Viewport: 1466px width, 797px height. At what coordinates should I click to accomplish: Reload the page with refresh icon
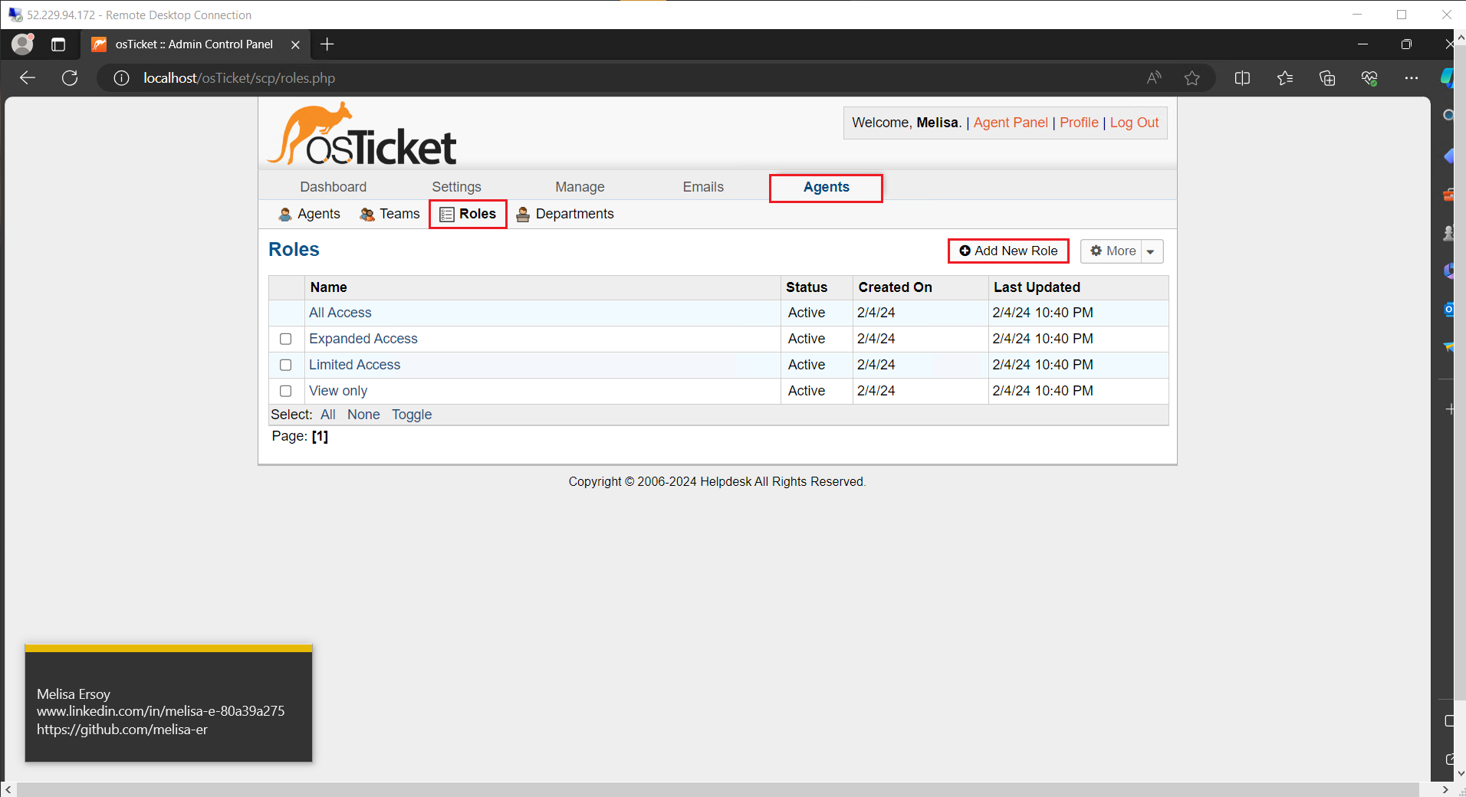[x=70, y=77]
